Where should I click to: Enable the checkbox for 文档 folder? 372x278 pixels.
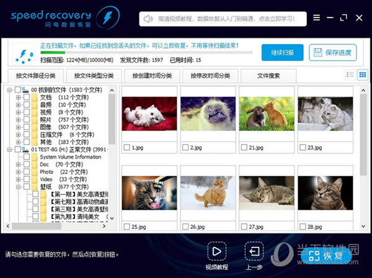click(x=27, y=97)
